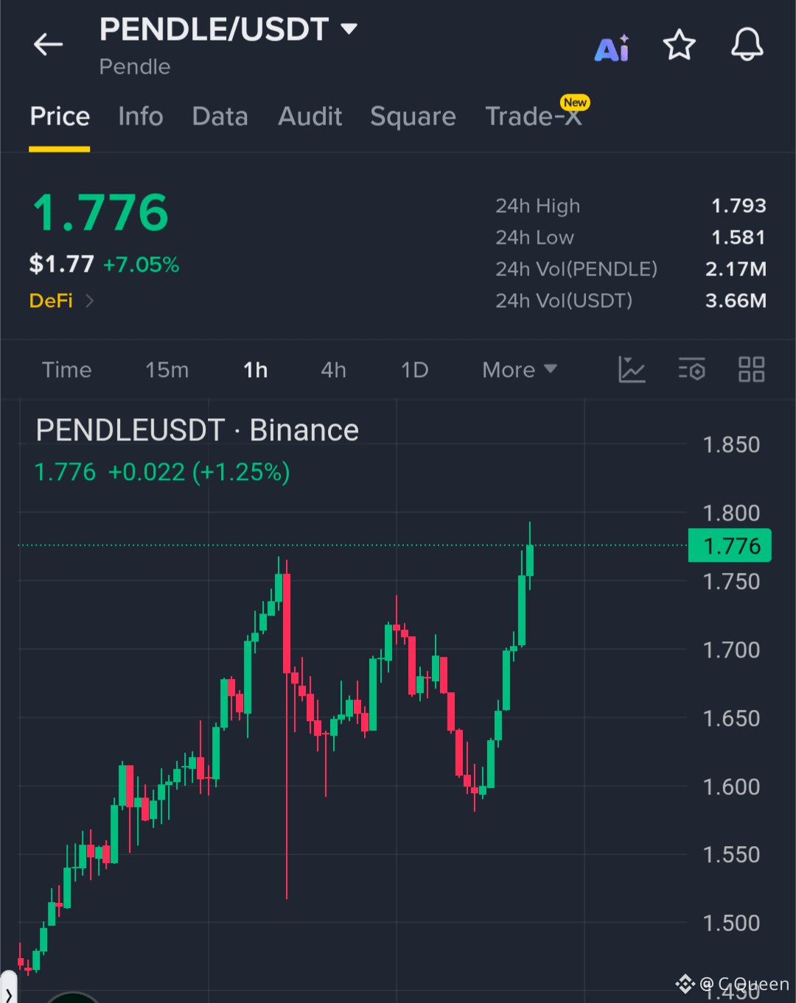Tap the large 1.776 price value
This screenshot has width=796, height=1003.
pos(101,213)
